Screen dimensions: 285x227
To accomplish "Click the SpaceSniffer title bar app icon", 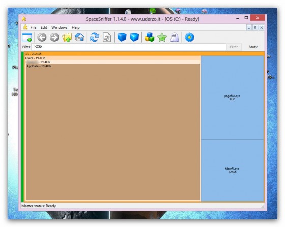I will (24, 19).
